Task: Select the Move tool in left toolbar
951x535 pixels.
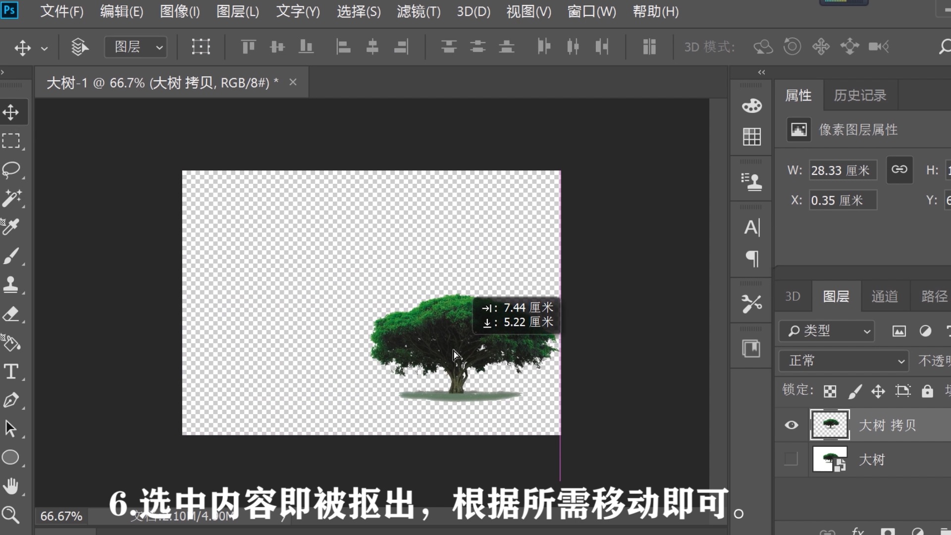Action: (11, 112)
